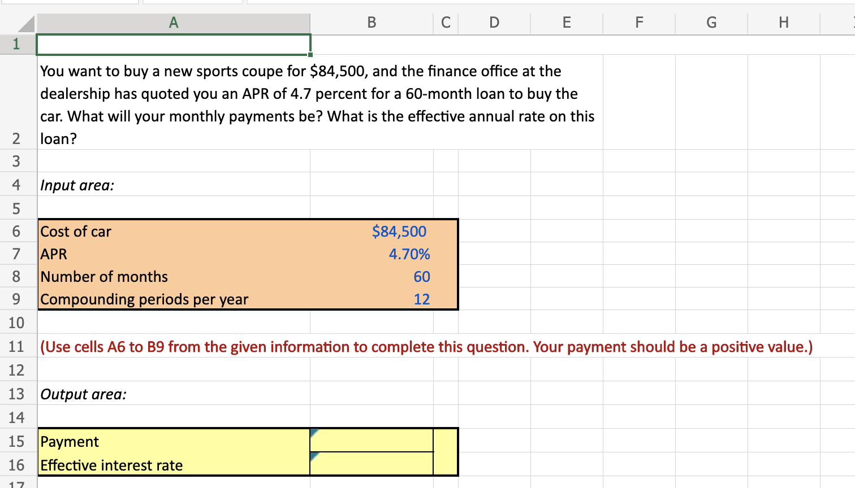Screen dimensions: 855x488
Task: Click 'Compounding periods per year' label cell
Action: click(174, 299)
